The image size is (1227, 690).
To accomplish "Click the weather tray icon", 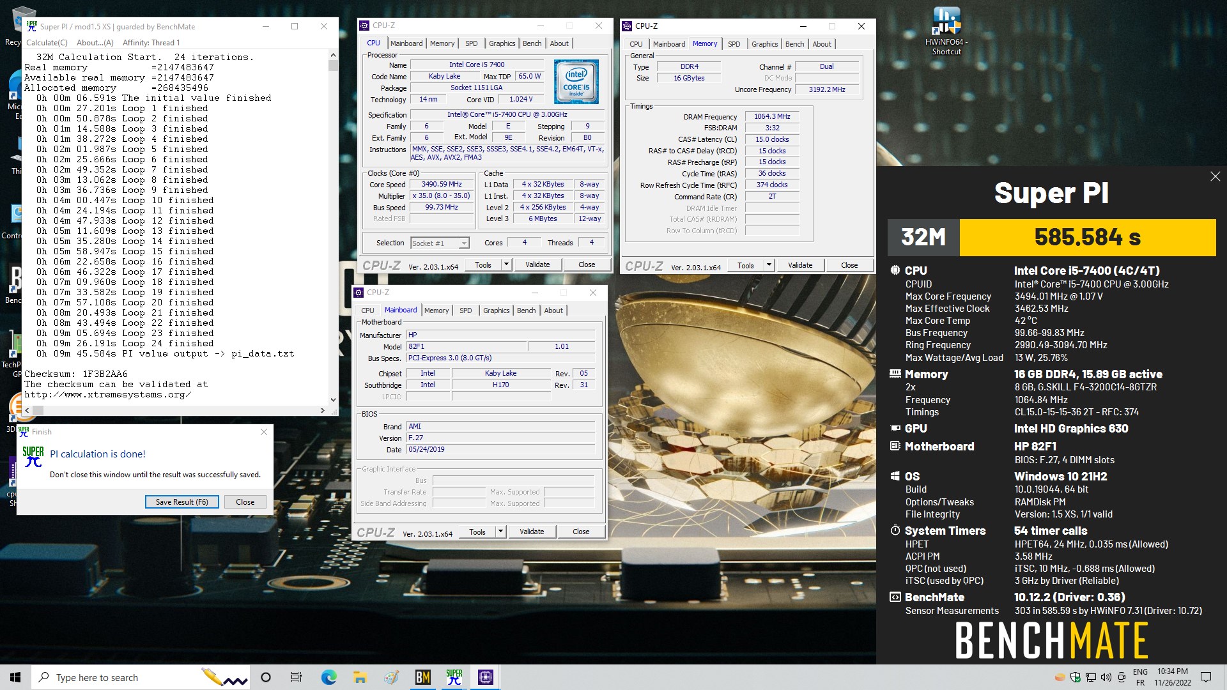I will point(1060,677).
